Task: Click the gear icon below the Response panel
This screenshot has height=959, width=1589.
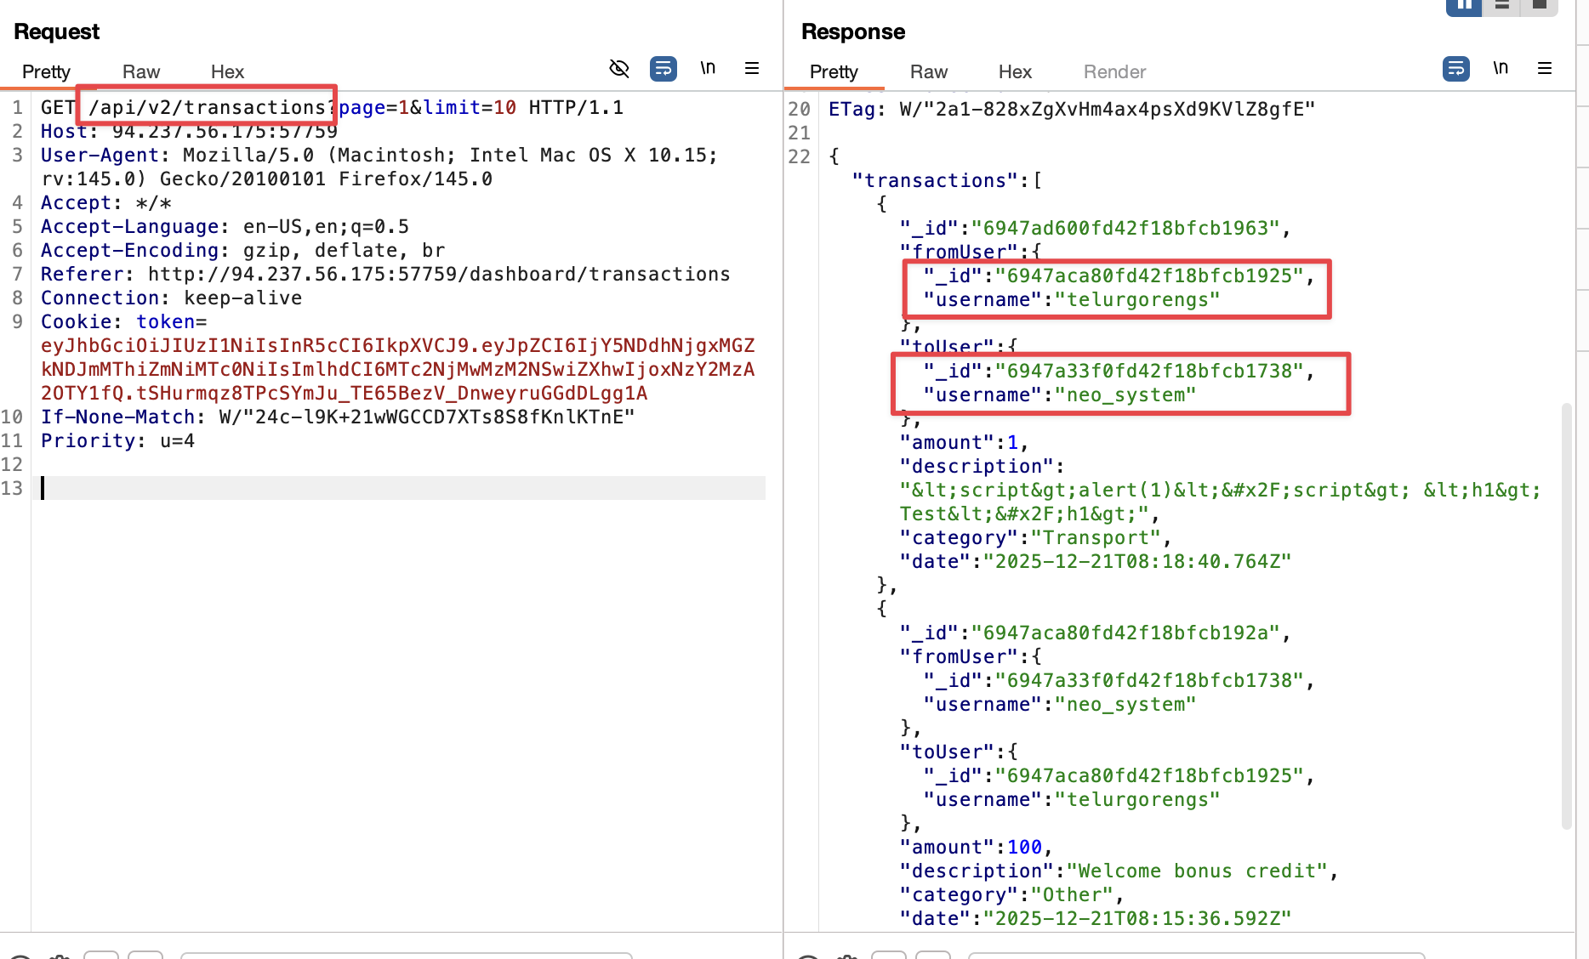Action: (848, 956)
